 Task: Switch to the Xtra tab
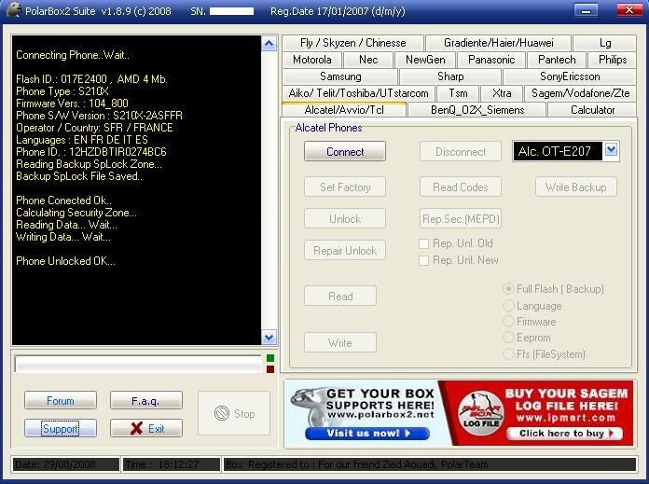pyautogui.click(x=502, y=93)
